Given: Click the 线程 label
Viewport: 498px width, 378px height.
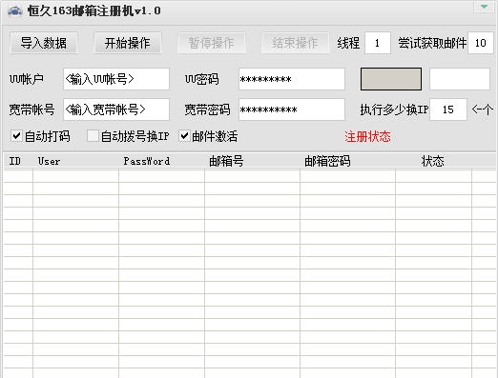Looking at the screenshot, I should pos(348,43).
